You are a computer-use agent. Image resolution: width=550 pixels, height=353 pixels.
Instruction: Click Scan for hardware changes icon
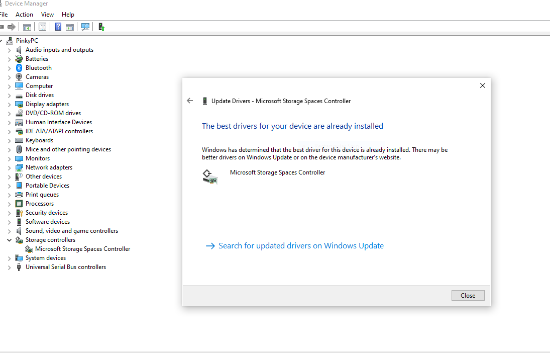85,27
